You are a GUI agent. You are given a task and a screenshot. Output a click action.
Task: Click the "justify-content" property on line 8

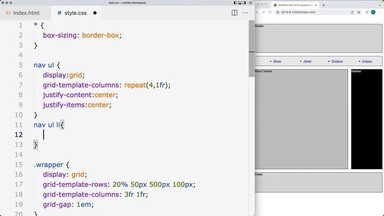coord(67,95)
